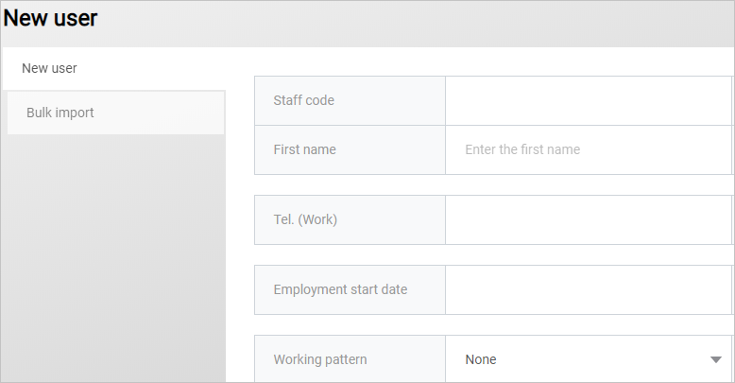Select the Employment start date field

pos(588,289)
